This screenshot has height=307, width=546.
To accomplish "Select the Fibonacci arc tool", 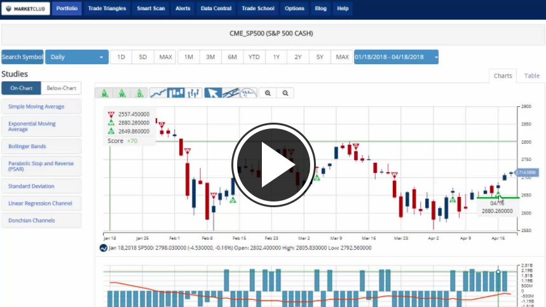I will 249,93.
